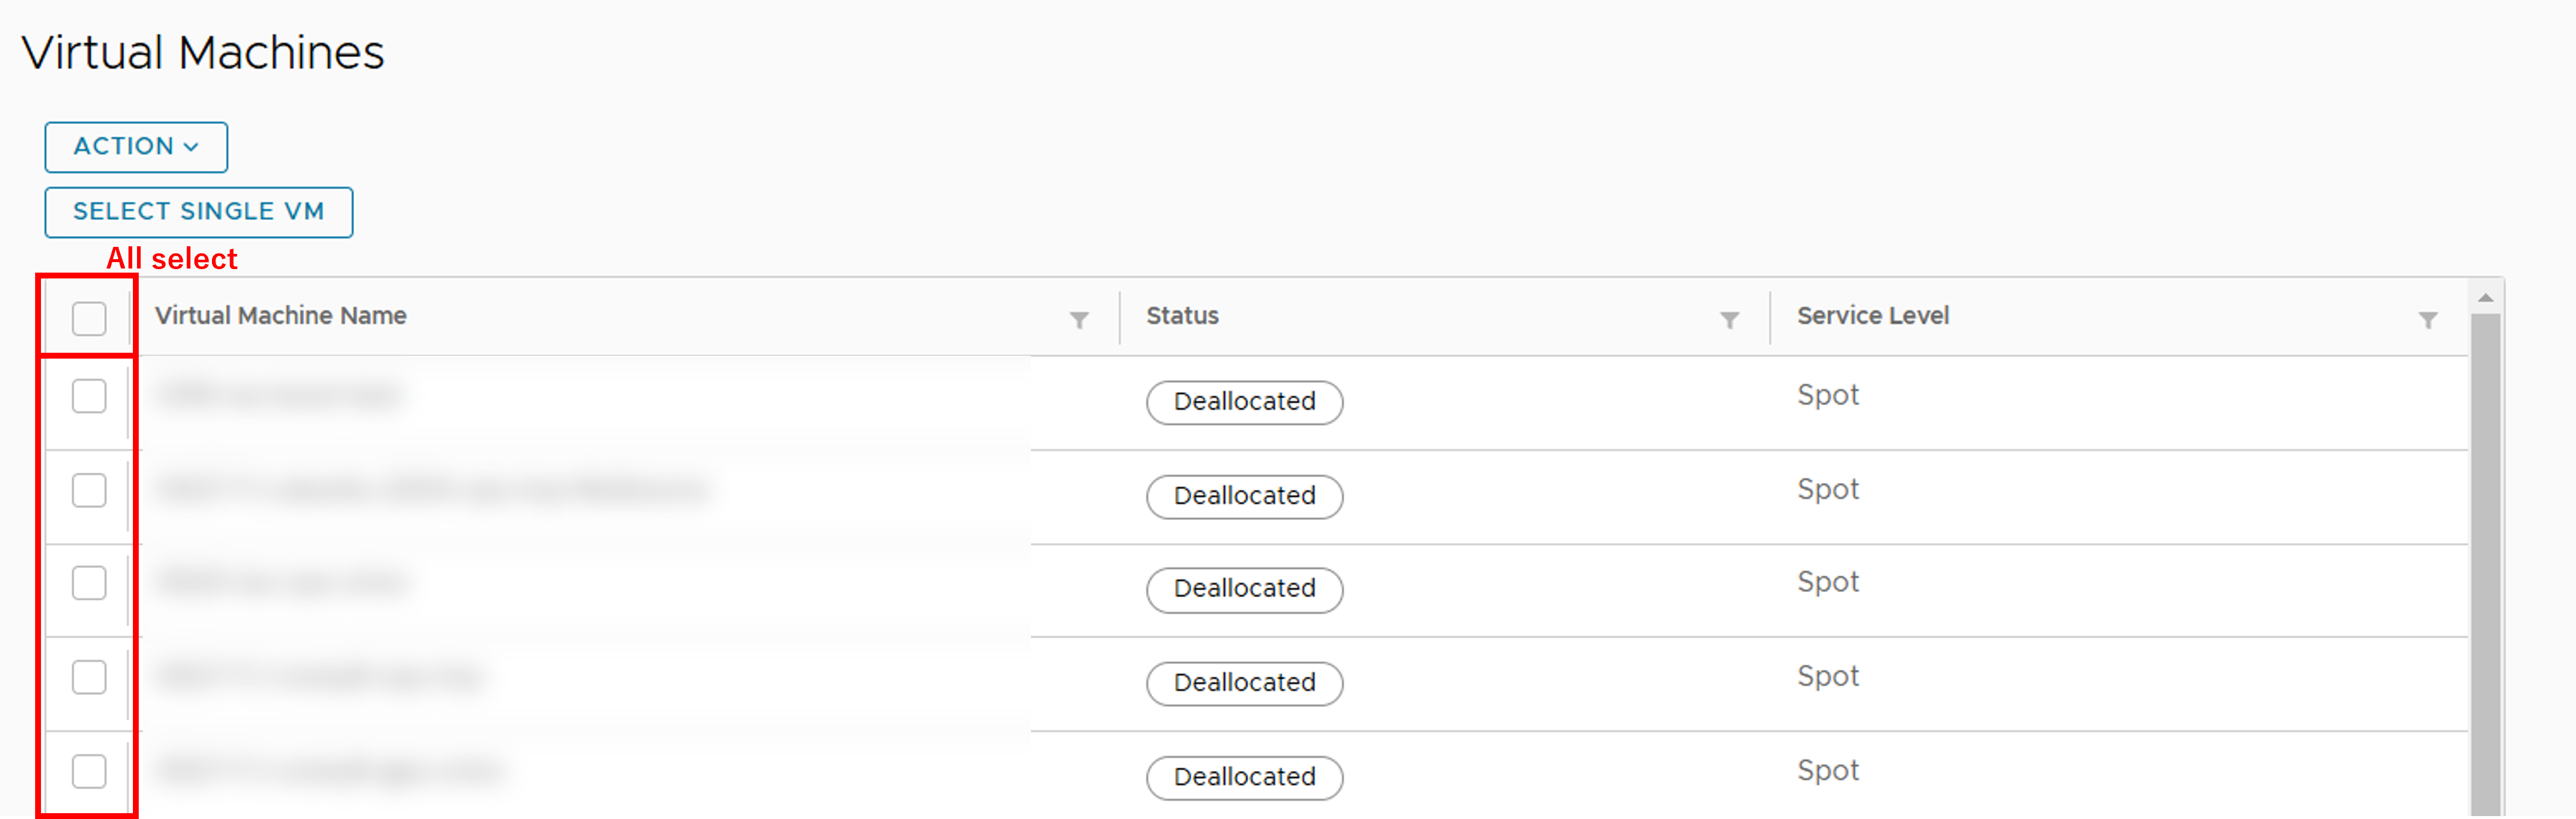Click the vertical scrollbar track
Image resolution: width=2576 pixels, height=819 pixels.
point(2485,559)
